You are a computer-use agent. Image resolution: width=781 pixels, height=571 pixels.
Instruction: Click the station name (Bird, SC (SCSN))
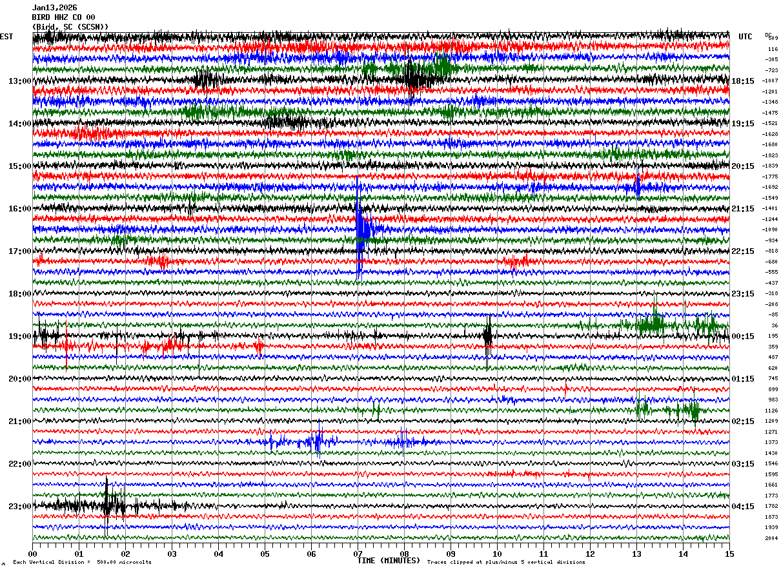click(x=70, y=26)
